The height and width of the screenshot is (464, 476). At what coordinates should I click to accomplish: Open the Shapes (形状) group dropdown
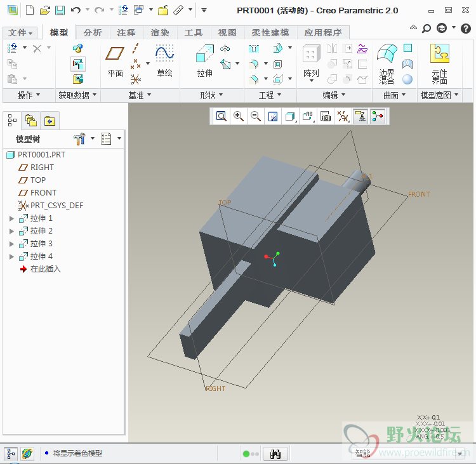211,95
